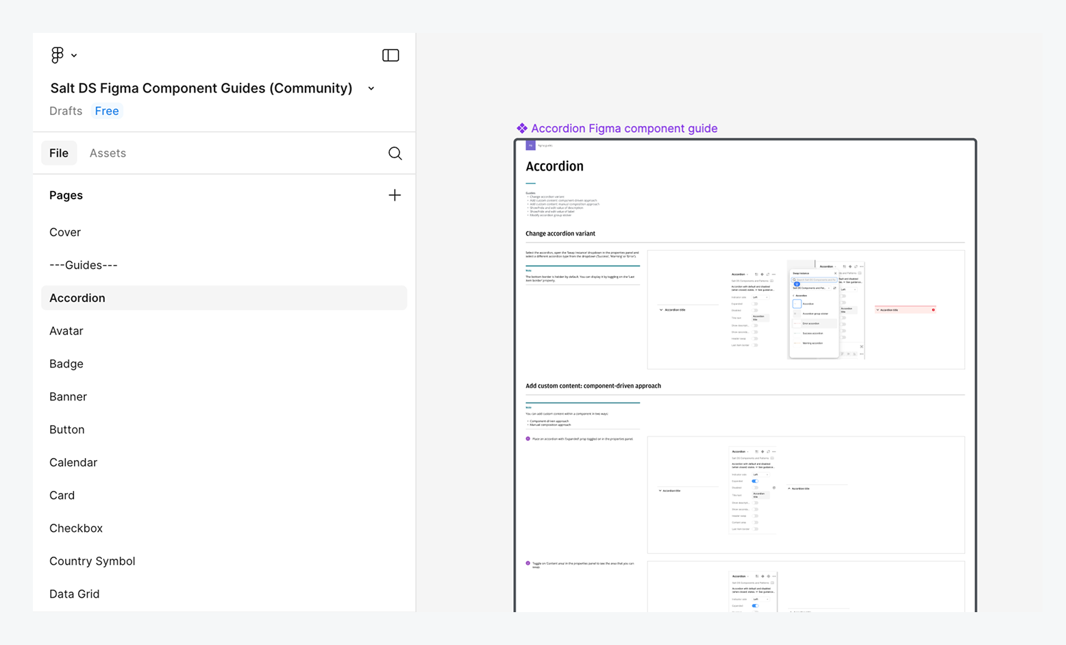Click Add custom content: component-driven approach heading
1066x645 pixels.
click(593, 385)
